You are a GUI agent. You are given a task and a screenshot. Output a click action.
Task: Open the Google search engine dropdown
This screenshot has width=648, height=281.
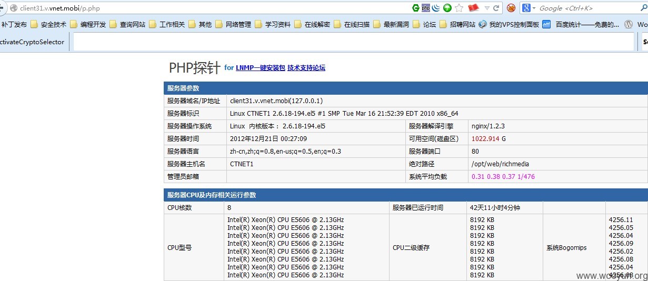pyautogui.click(x=529, y=8)
